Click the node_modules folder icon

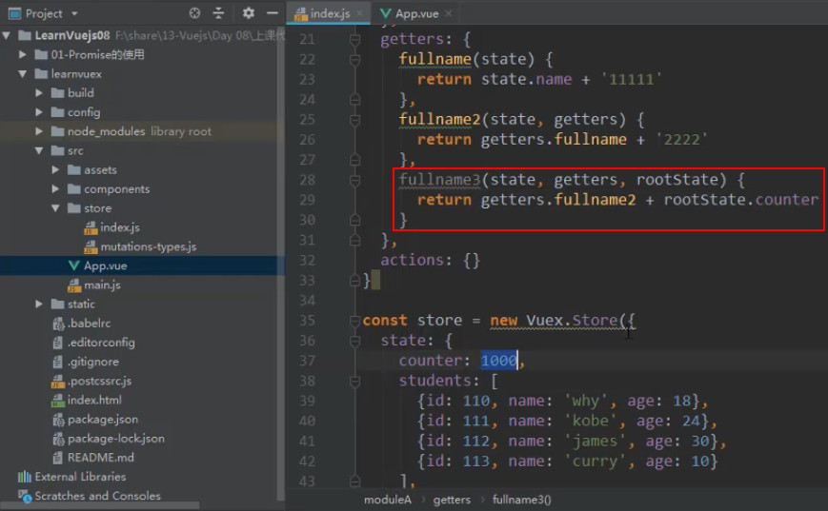[57, 131]
